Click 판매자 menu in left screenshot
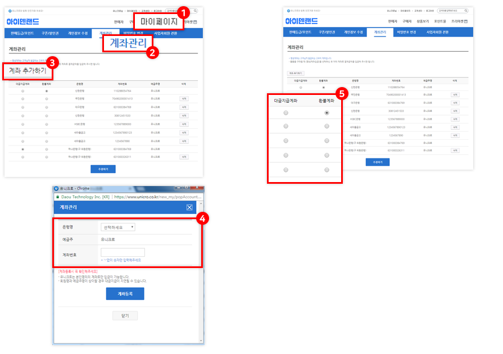Screen dimensions: 503x354 tap(119, 22)
